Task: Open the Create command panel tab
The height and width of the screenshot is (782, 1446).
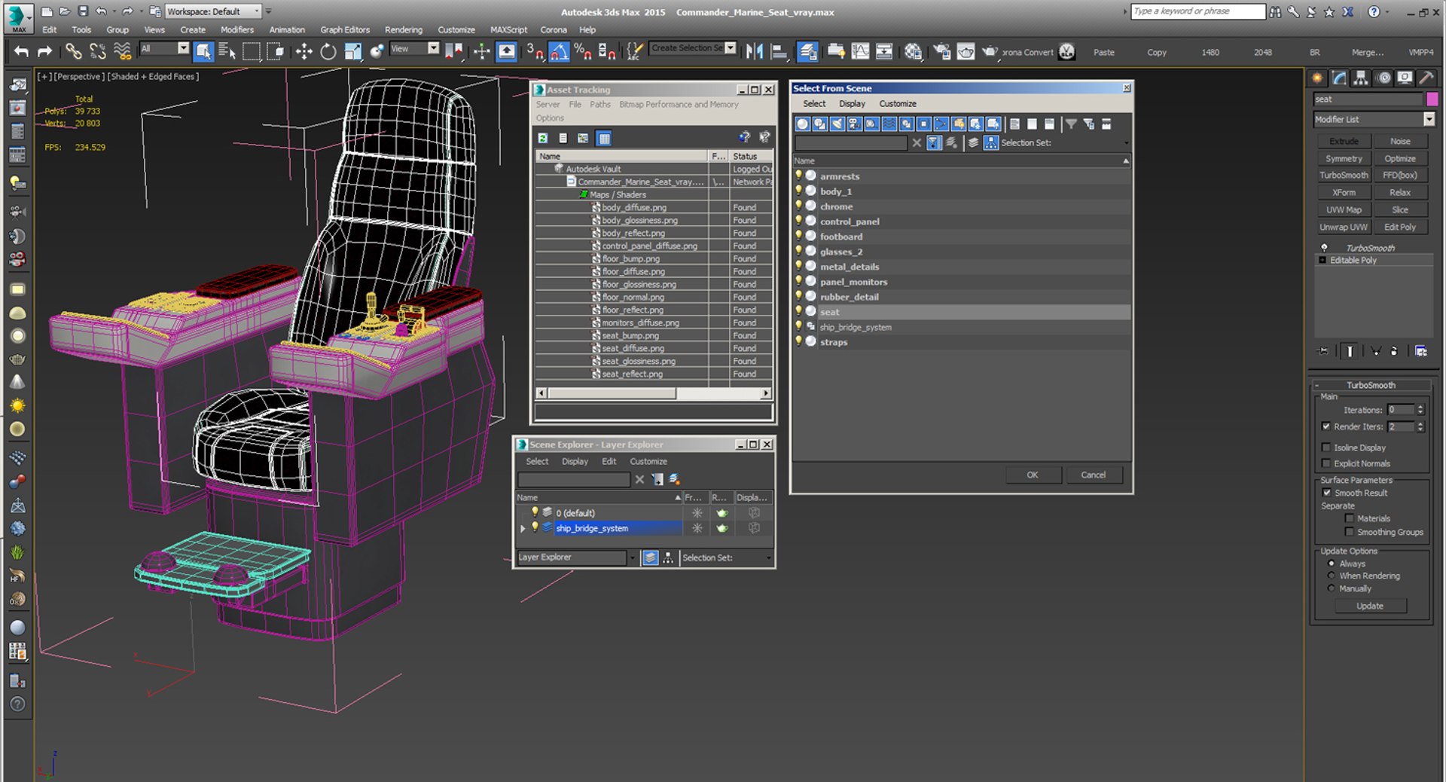Action: (1317, 78)
